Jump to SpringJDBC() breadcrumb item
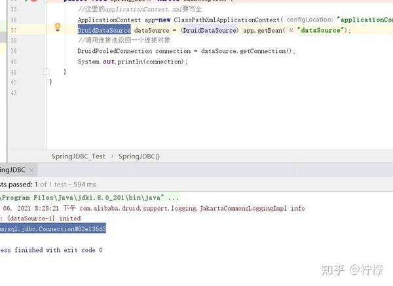 click(139, 156)
